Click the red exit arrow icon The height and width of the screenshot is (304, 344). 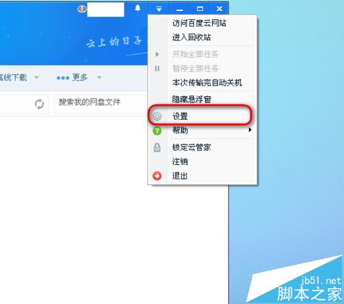[157, 176]
